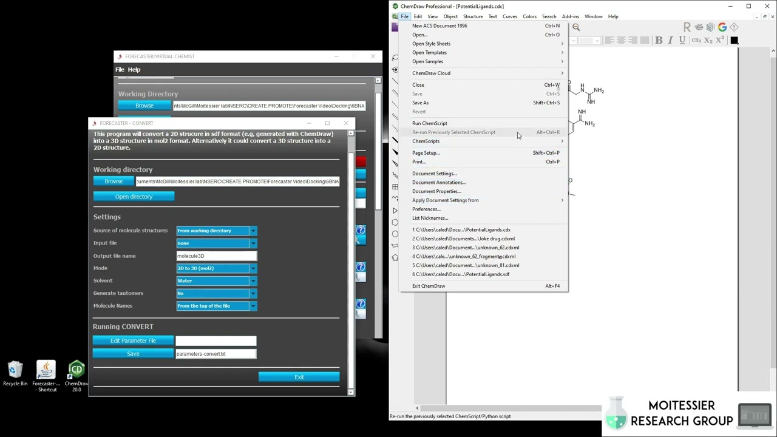Click help icon beside the Mode row
Image resolution: width=777 pixels, height=437 pixels.
(x=361, y=267)
